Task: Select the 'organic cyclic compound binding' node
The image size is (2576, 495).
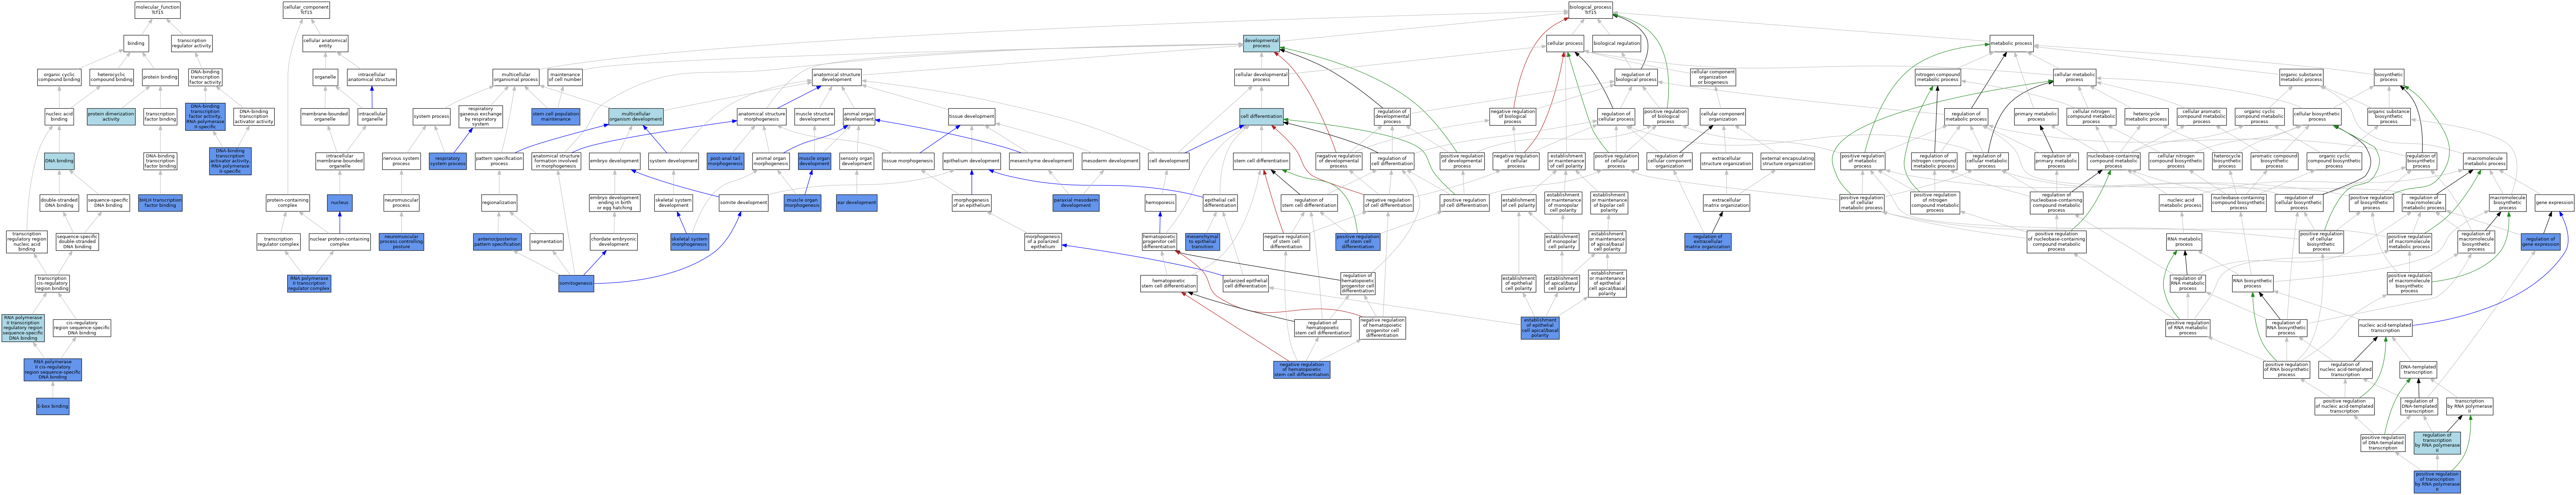Action: tap(59, 77)
